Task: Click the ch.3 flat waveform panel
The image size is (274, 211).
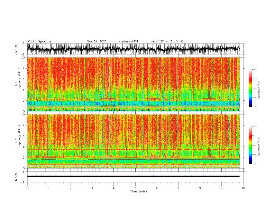Action: (136, 177)
